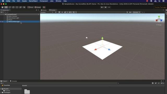Viewport: 167px width, 94px height.
Task: Toggle Global/Local handle rotation
Action: [38, 7]
